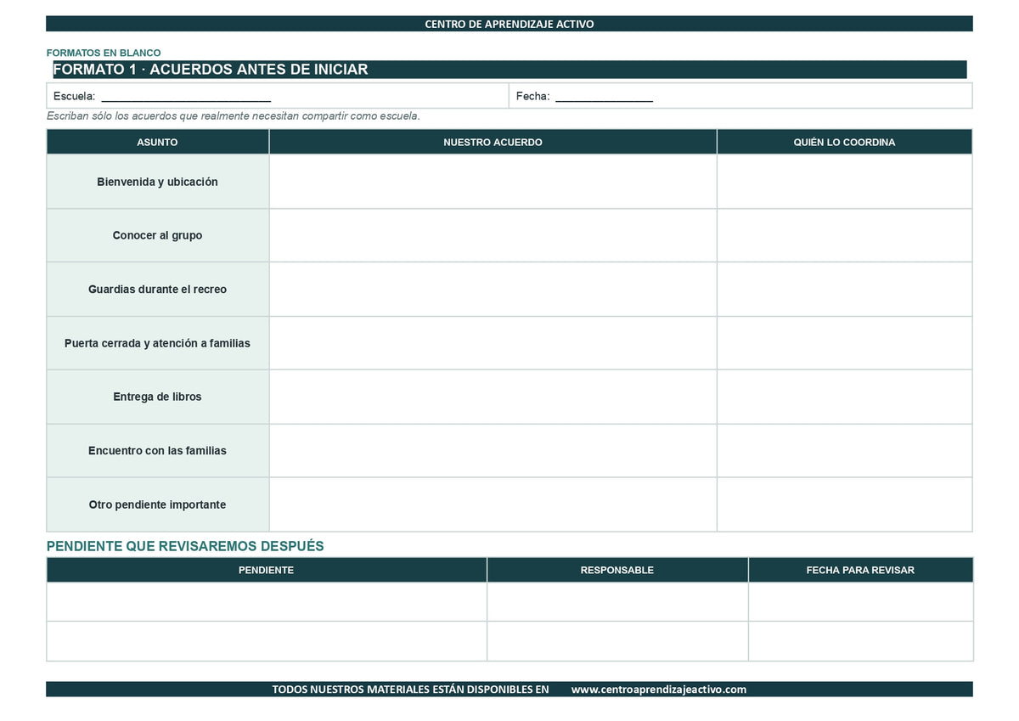Click Nuestro Acuerdo cell for Entrega de libros
The image size is (1019, 721).
click(493, 397)
